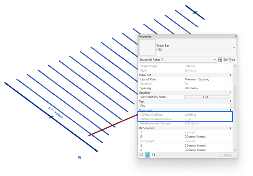This screenshot has height=176, width=253.
Task: Close the Properties panel
Action: click(x=235, y=37)
